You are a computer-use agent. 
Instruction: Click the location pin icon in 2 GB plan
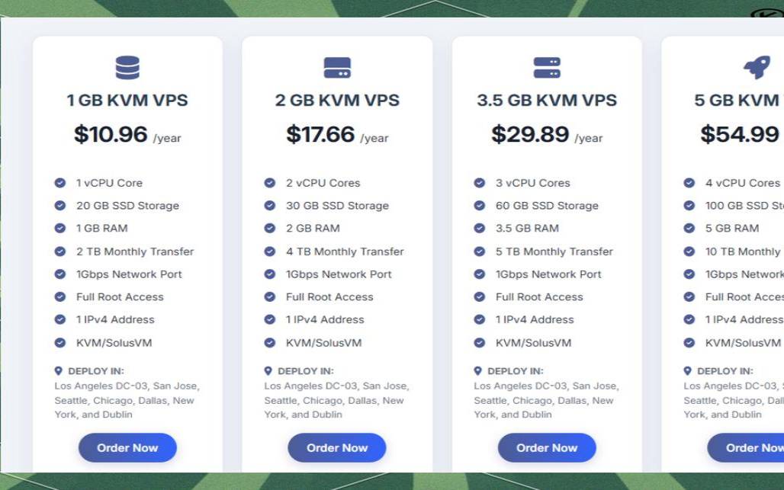coord(268,370)
